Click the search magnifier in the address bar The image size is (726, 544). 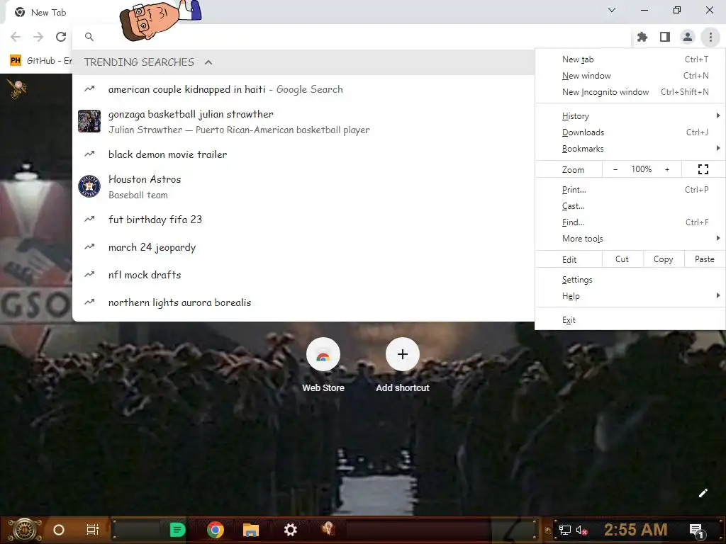click(89, 37)
